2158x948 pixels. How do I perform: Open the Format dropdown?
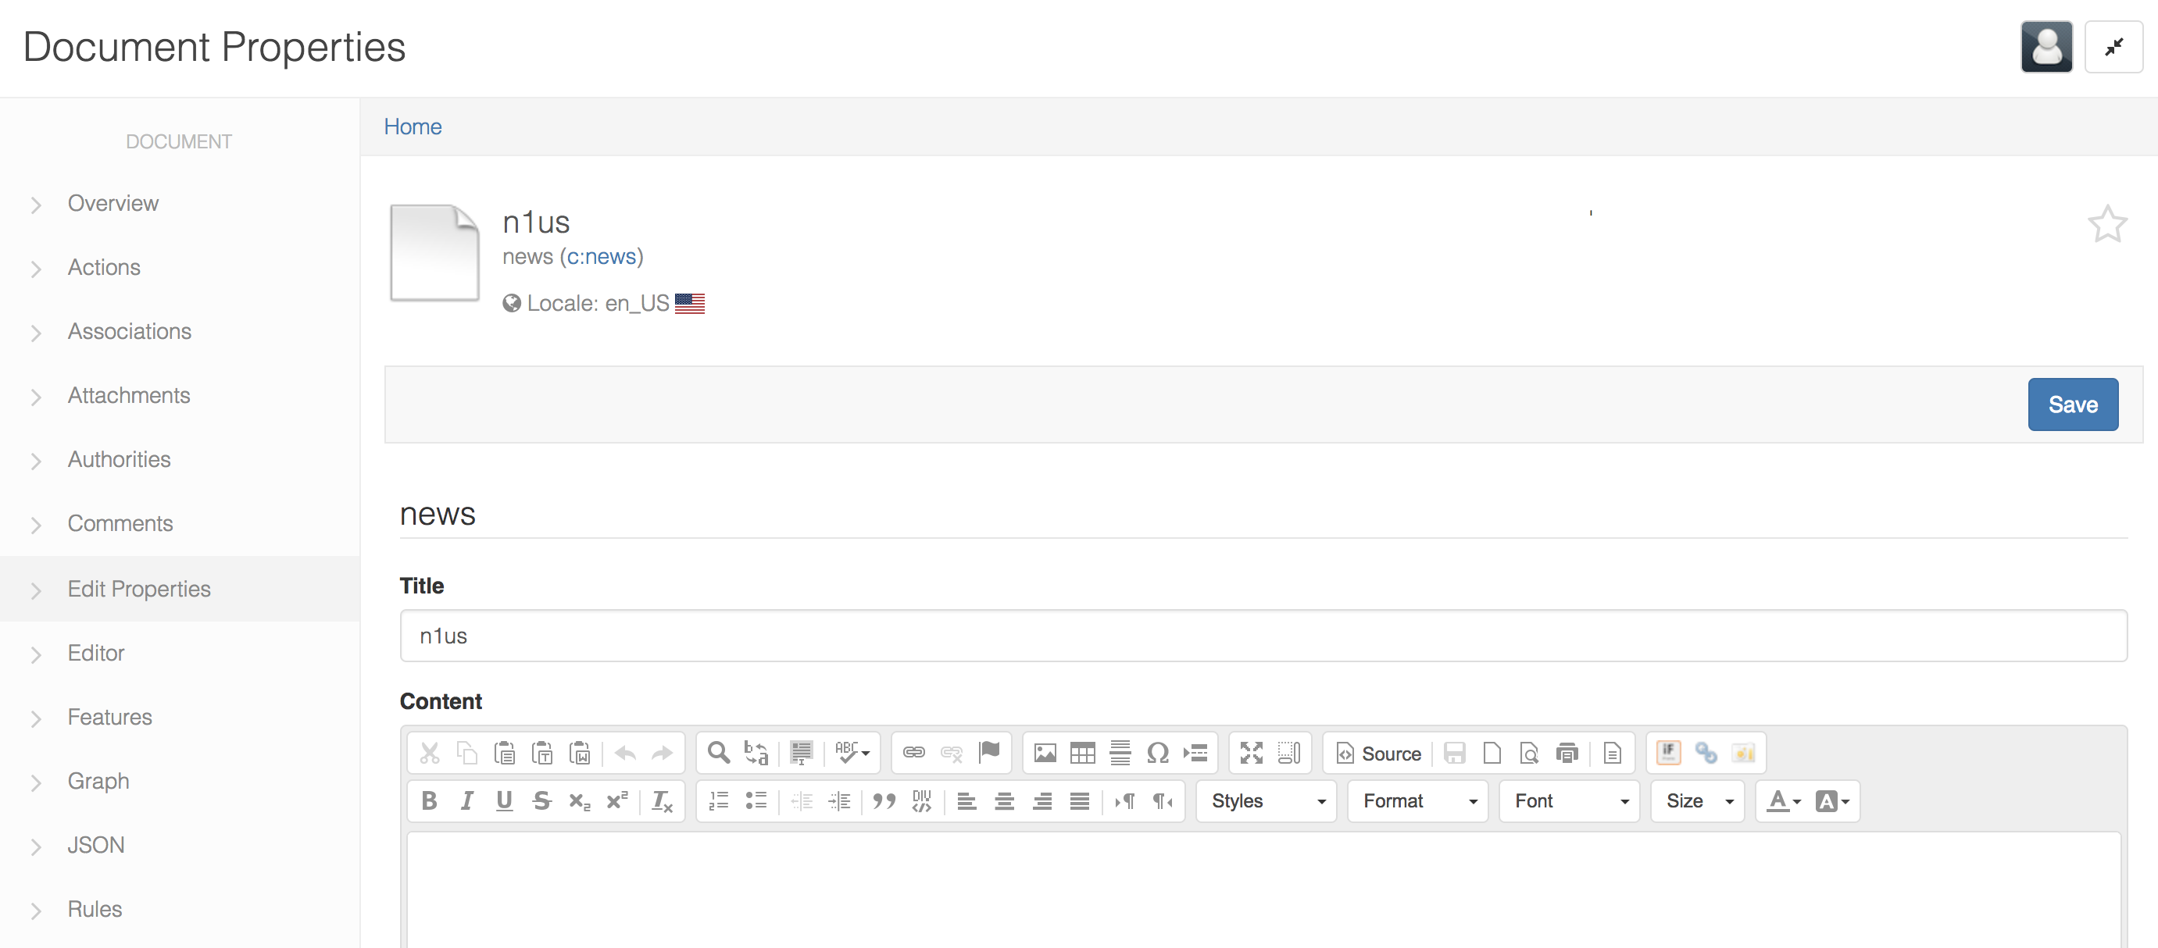point(1417,801)
